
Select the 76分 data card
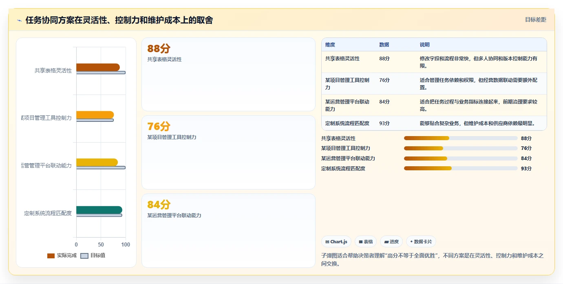[228, 152]
